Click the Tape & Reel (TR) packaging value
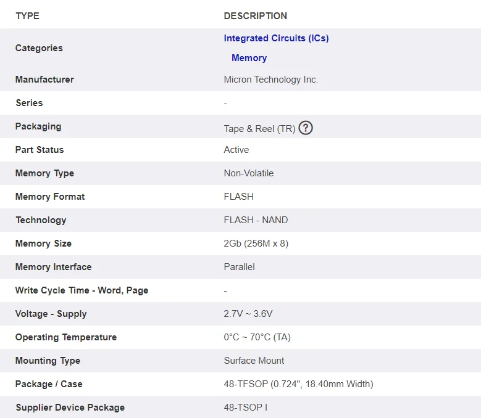Image resolution: width=481 pixels, height=418 pixels. (259, 129)
